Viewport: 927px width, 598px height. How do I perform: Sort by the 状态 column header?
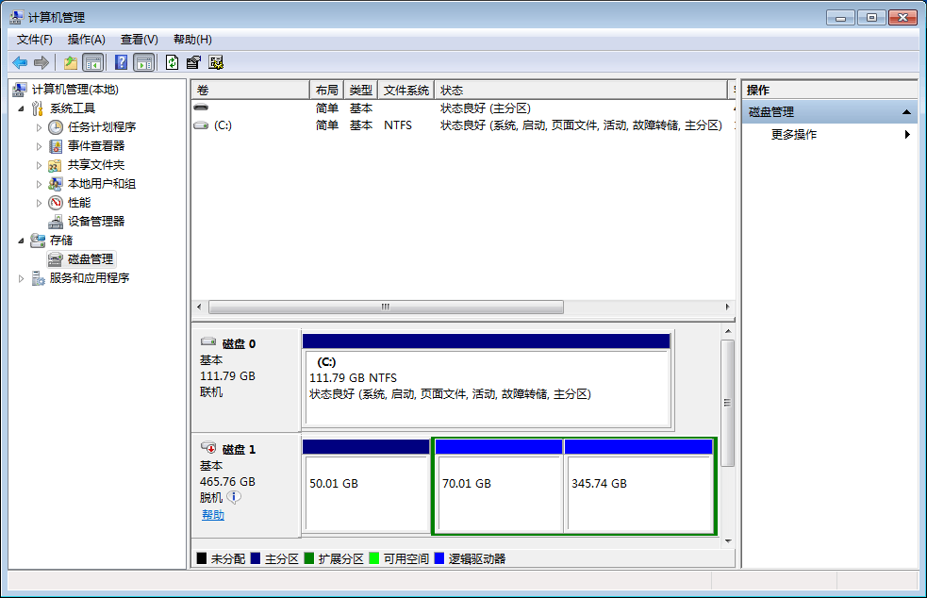pyautogui.click(x=581, y=90)
